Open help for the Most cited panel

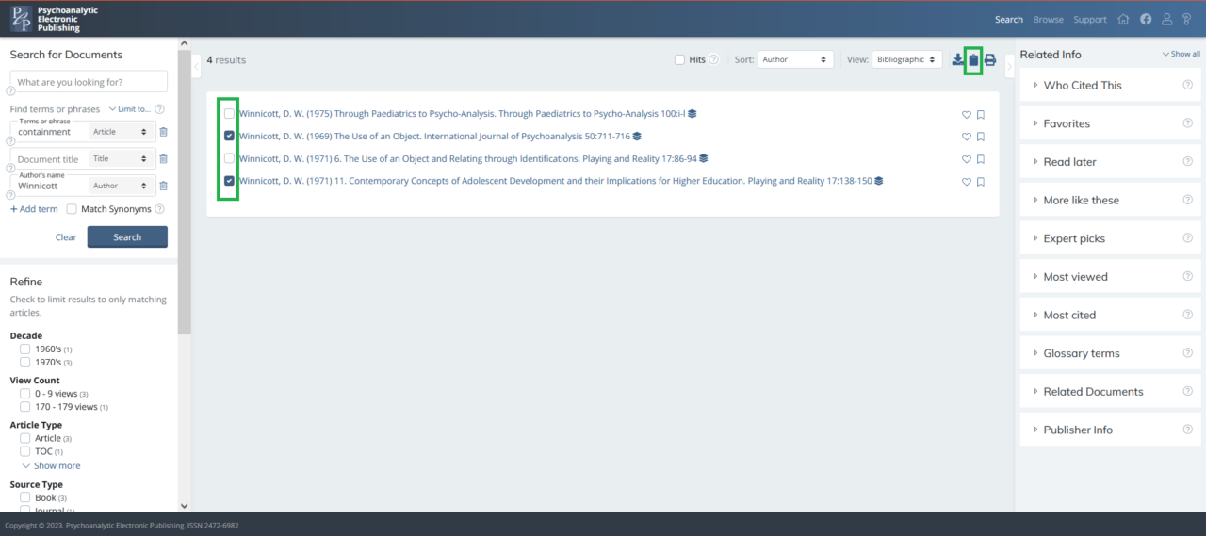(1187, 315)
